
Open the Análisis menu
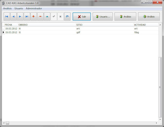(7, 9)
